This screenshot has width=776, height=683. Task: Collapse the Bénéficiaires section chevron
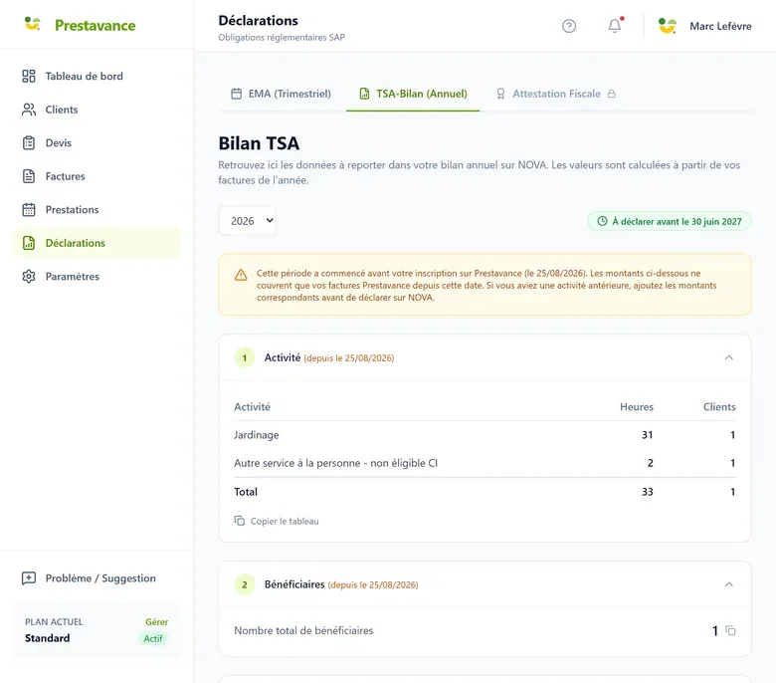pyautogui.click(x=729, y=584)
